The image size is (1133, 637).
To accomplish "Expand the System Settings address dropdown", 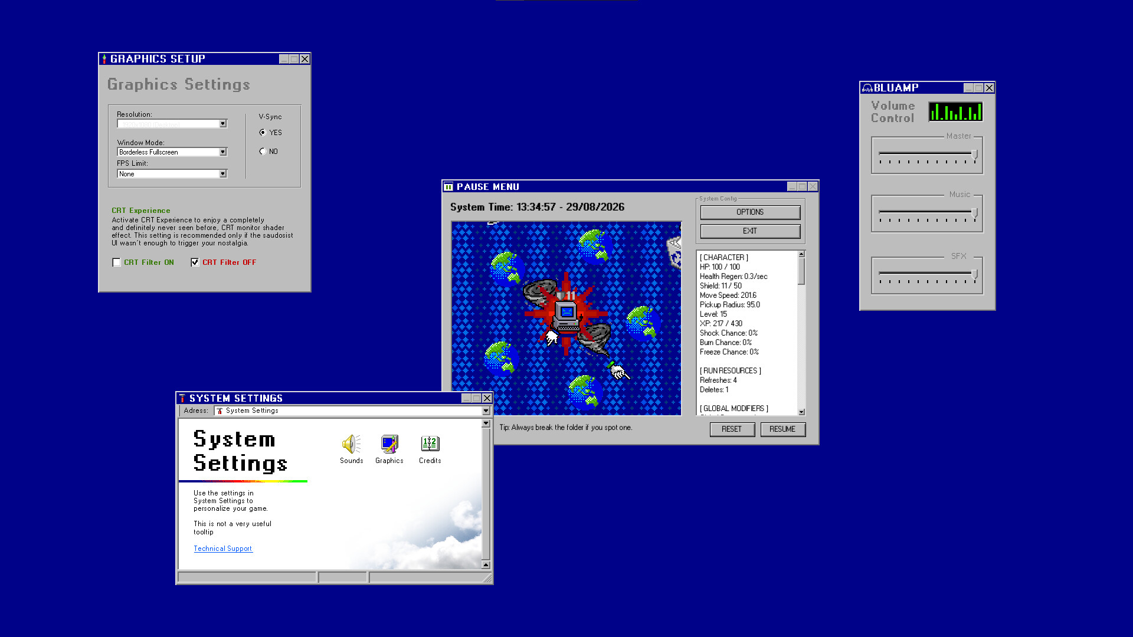I will click(x=486, y=411).
